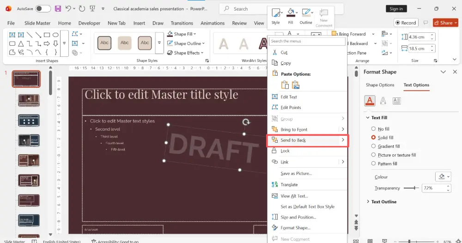Viewport: 462px width, 243px height.
Task: Select the Rectangle shape in gallery
Action: (47, 35)
